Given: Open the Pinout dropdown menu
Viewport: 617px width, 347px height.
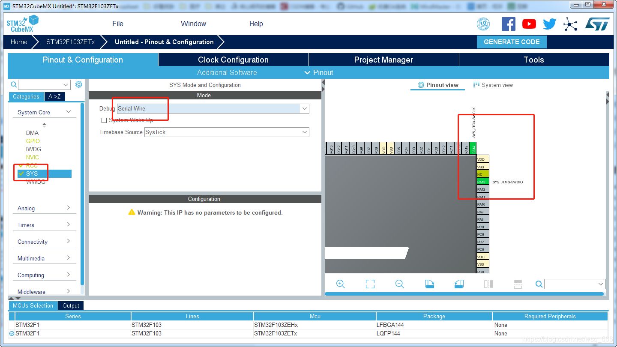Looking at the screenshot, I should [x=319, y=72].
